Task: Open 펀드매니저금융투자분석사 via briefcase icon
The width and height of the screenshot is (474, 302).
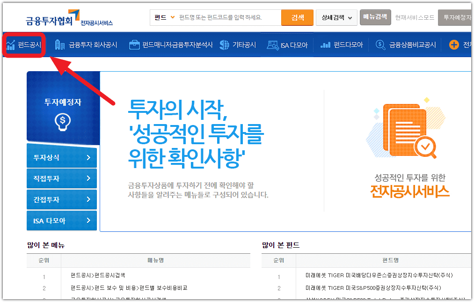Action: click(x=134, y=44)
